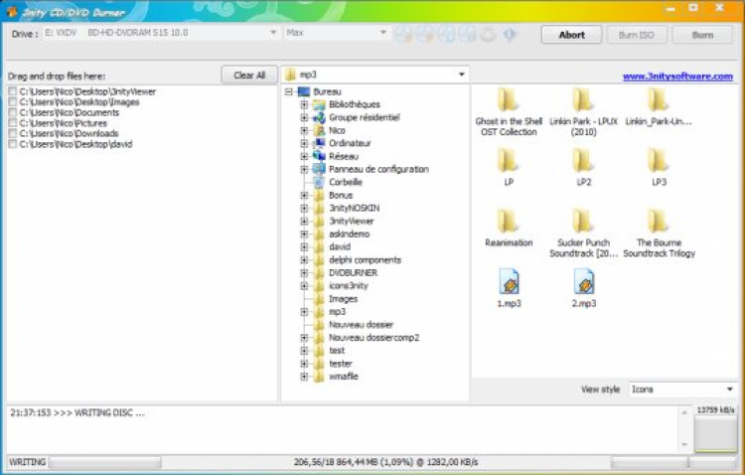Click the Clear All button

coord(249,76)
